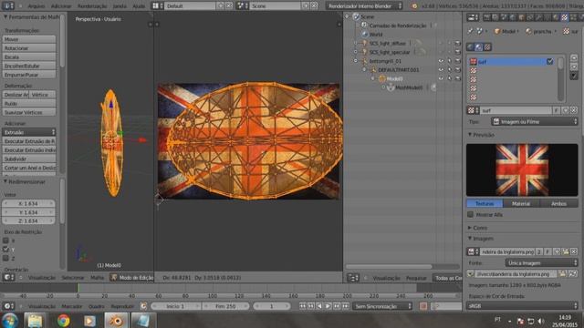Screen dimensions: 584x328
Task: Click the texture preview thumbnail of flag
Action: [522, 170]
